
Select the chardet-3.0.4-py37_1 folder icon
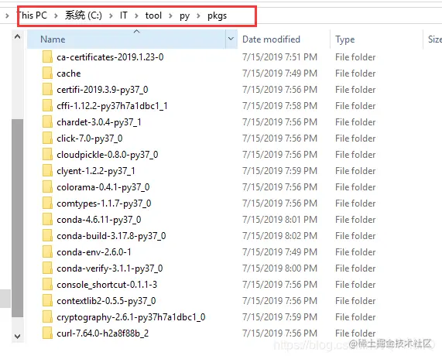click(47, 122)
